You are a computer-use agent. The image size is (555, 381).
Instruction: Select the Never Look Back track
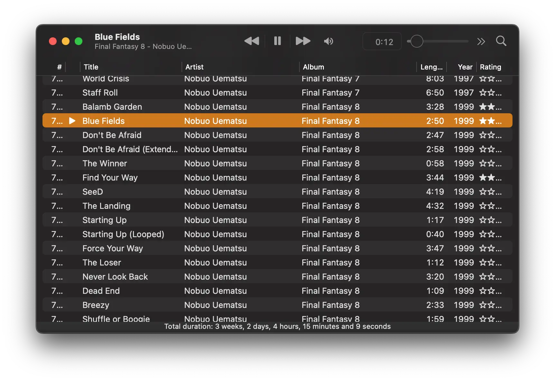point(277,277)
